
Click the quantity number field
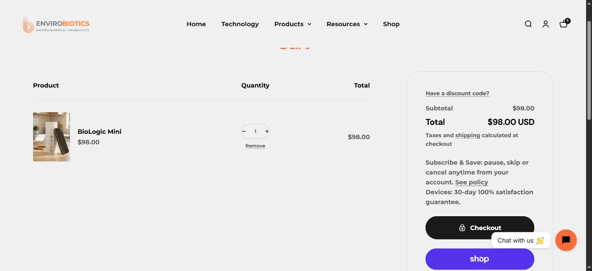click(x=256, y=131)
